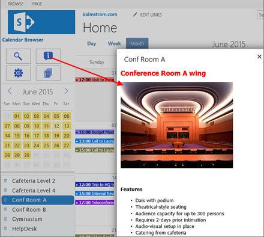264x237 pixels.
Task: Open the 11:00 Budget Meet event
Action: click(x=95, y=132)
